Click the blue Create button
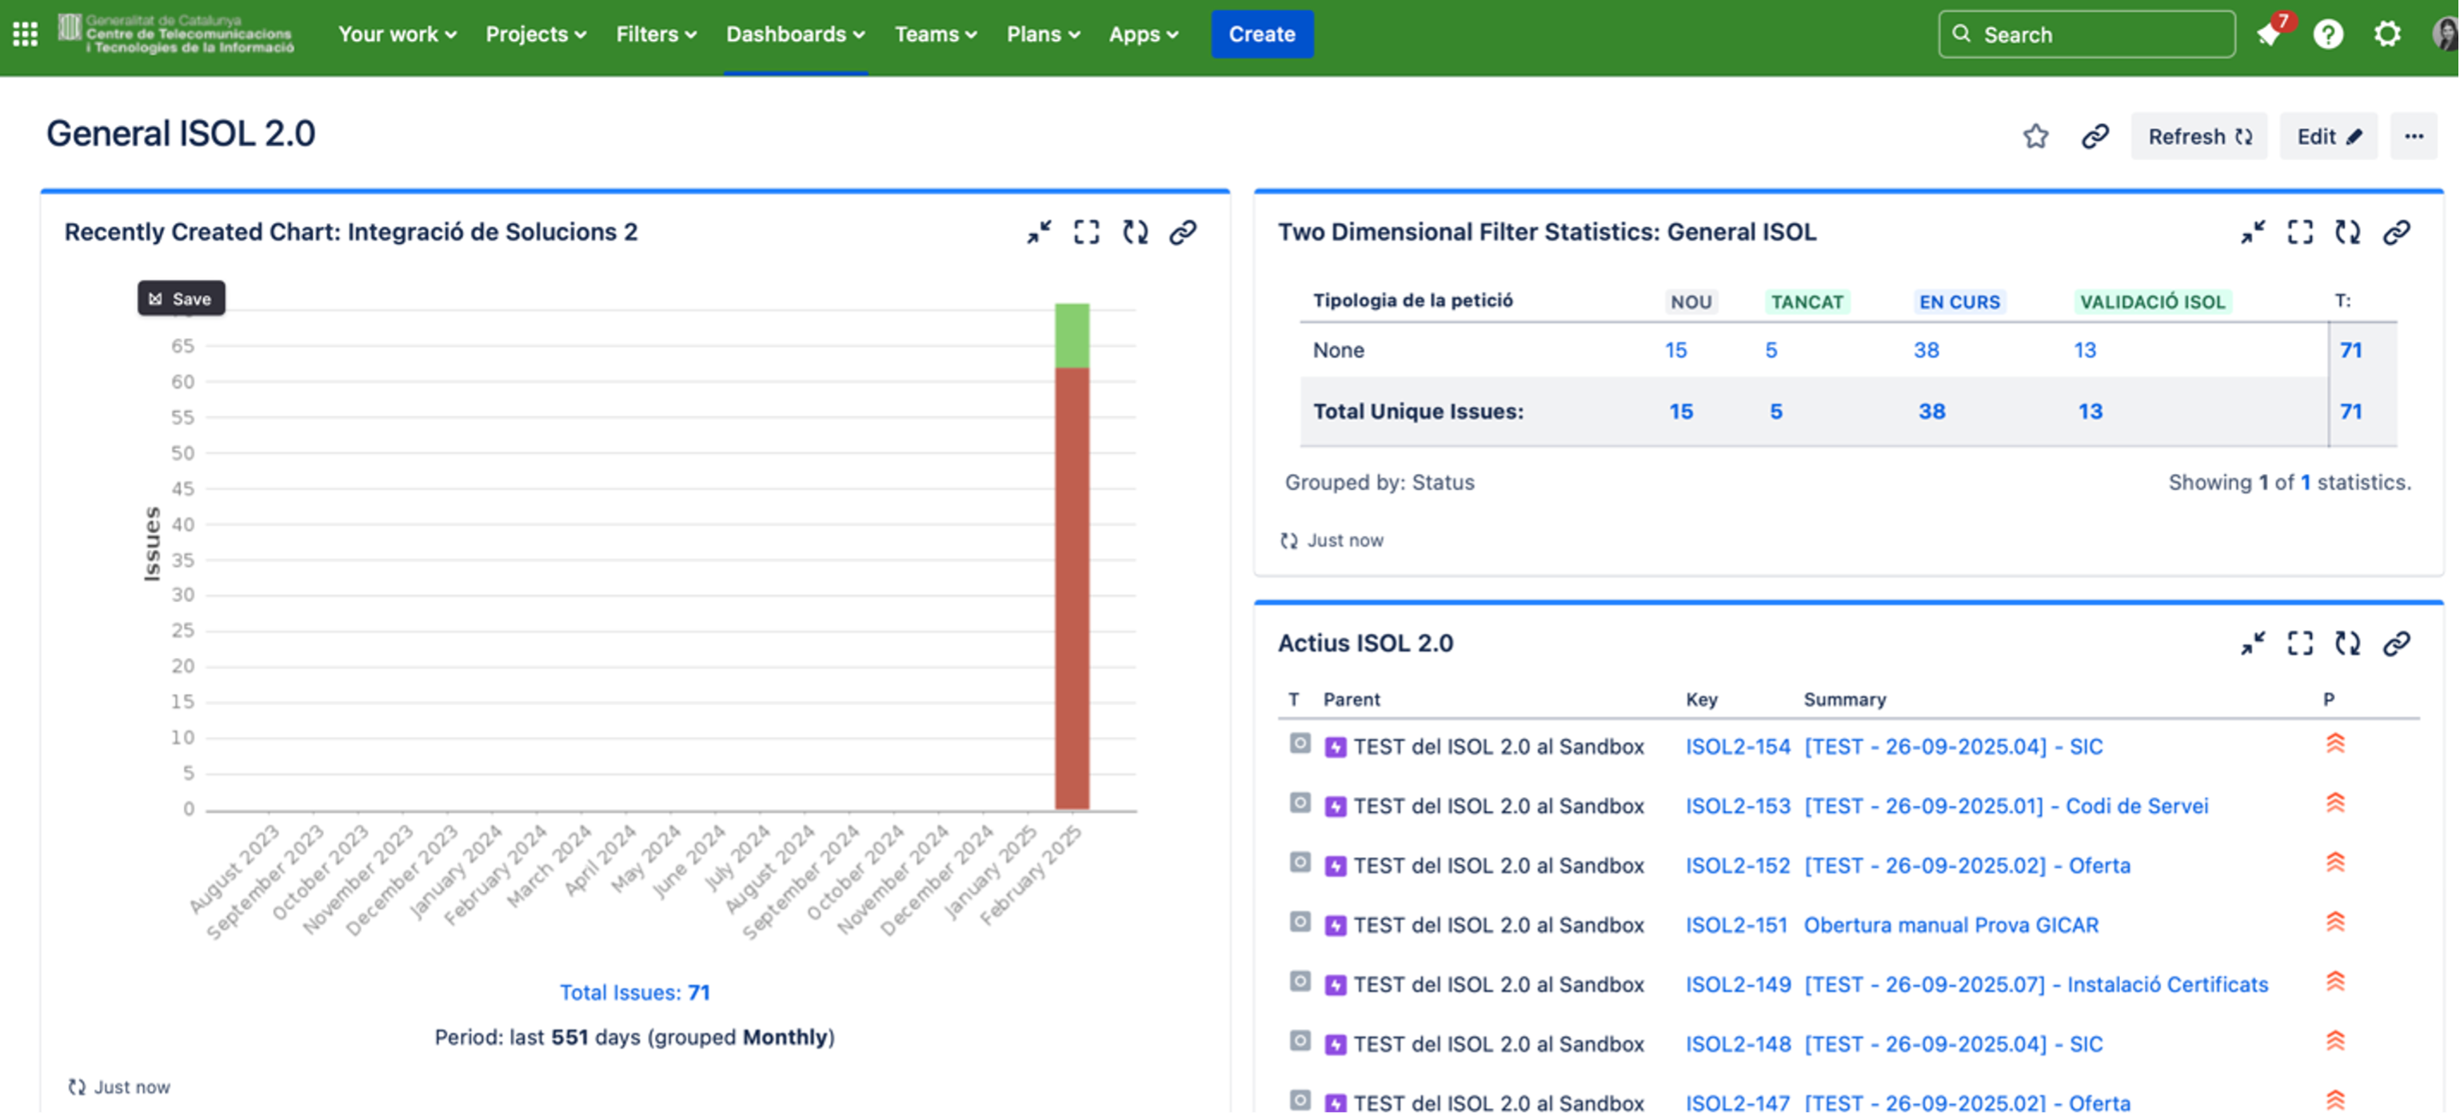 pos(1261,34)
